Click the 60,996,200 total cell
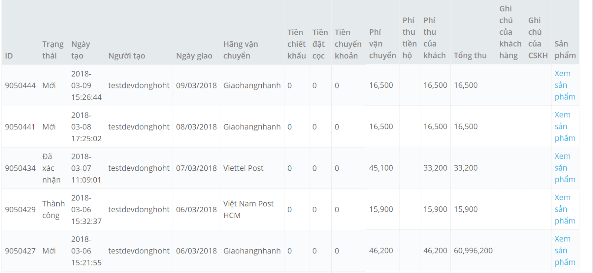The image size is (593, 273). [473, 251]
